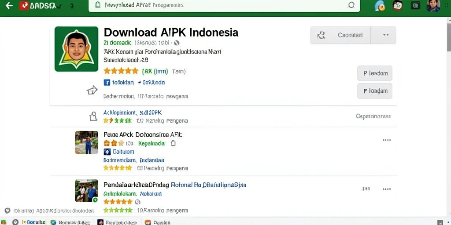Image resolution: width=451 pixels, height=225 pixels.
Task: Focus the address bar URL field
Action: click(224, 5)
